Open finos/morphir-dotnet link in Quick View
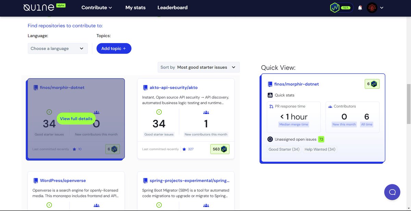Screen dimensions: 411x211 click(x=297, y=84)
